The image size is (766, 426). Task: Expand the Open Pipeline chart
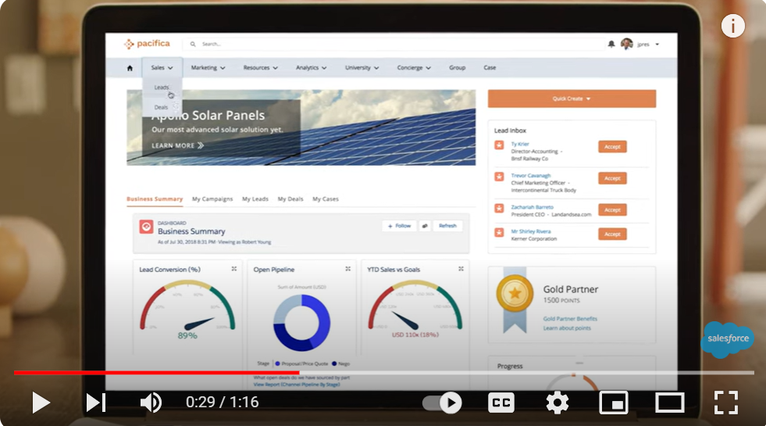point(347,269)
